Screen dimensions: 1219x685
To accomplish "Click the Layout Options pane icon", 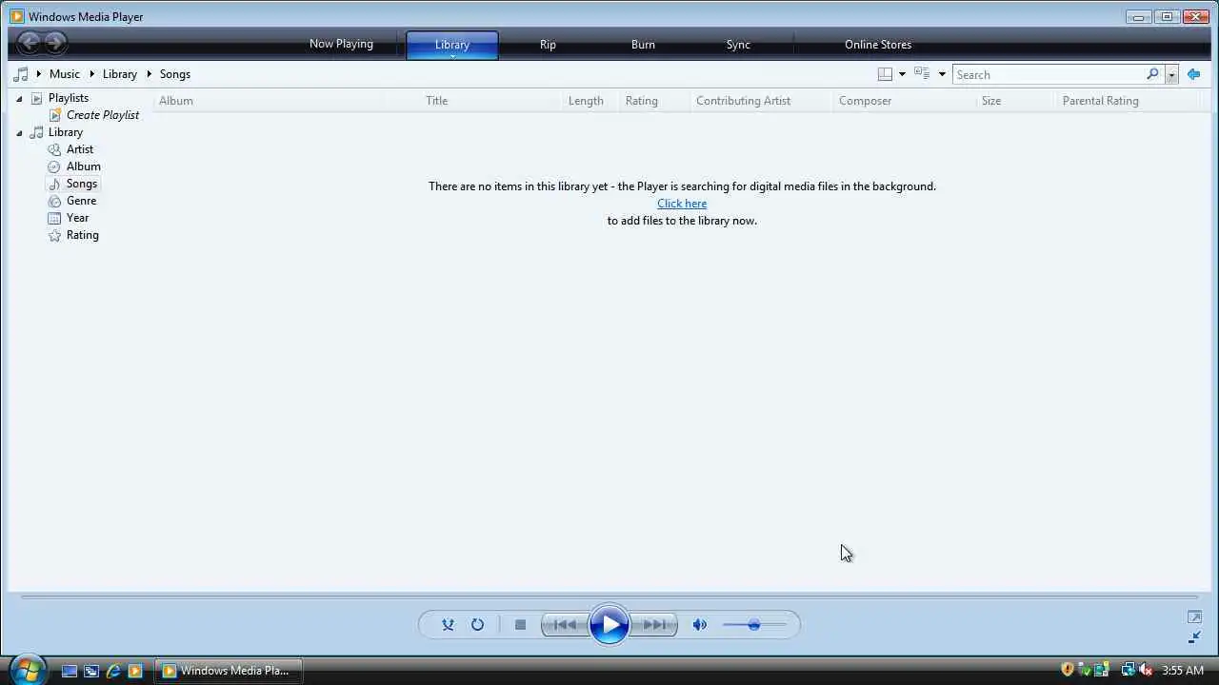I will pos(885,74).
